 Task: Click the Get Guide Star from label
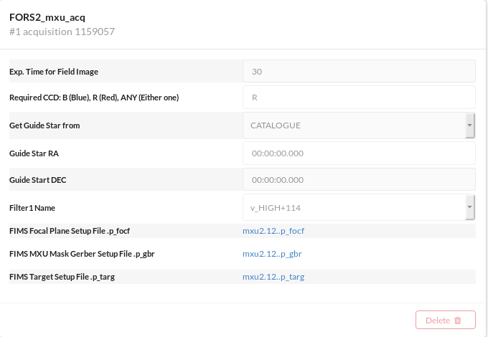44,125
